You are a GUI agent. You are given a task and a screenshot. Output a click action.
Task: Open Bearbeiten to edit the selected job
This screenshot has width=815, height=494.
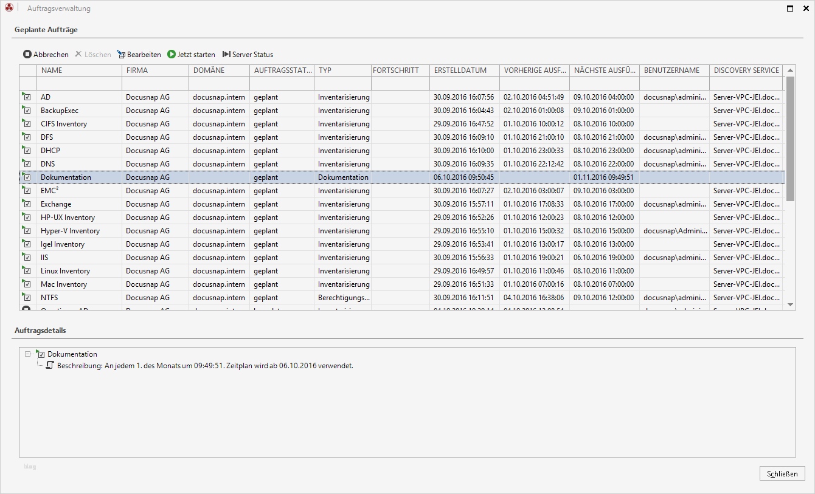click(139, 55)
